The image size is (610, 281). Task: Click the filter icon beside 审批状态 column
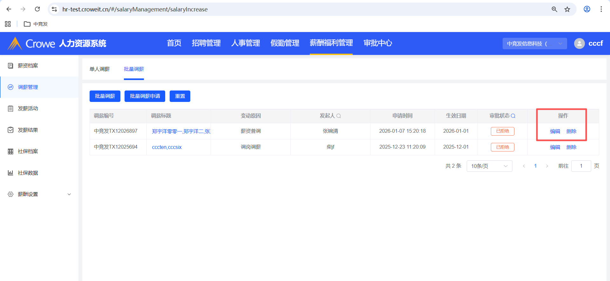pos(513,116)
